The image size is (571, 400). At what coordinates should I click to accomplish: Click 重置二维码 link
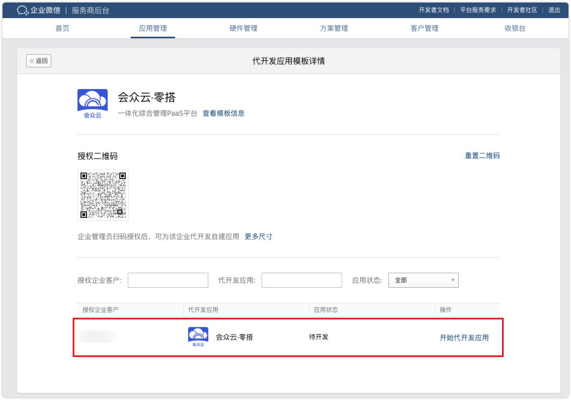482,156
